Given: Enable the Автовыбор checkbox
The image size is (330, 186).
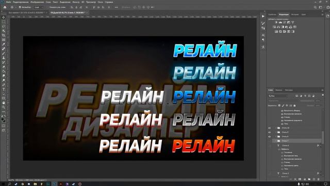Looking at the screenshot, I should (20, 7).
